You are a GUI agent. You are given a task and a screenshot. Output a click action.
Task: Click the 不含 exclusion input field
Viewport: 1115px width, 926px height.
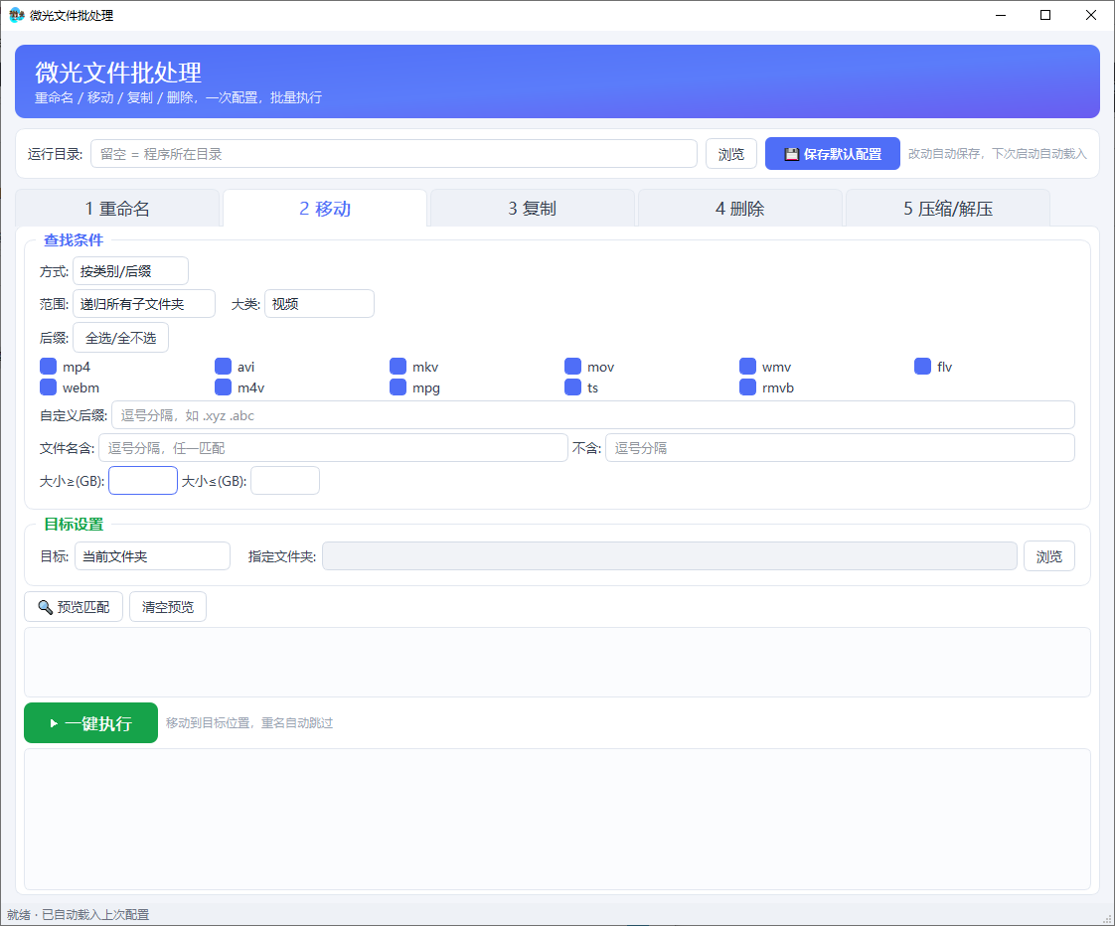(840, 448)
